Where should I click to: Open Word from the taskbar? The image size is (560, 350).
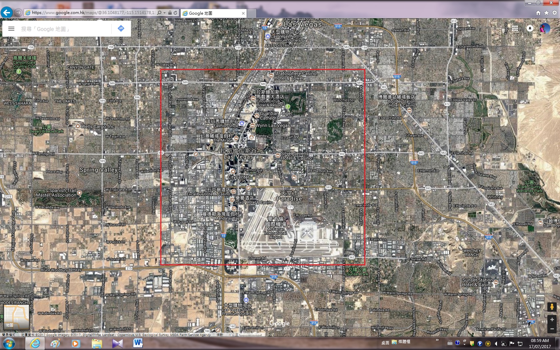point(138,343)
